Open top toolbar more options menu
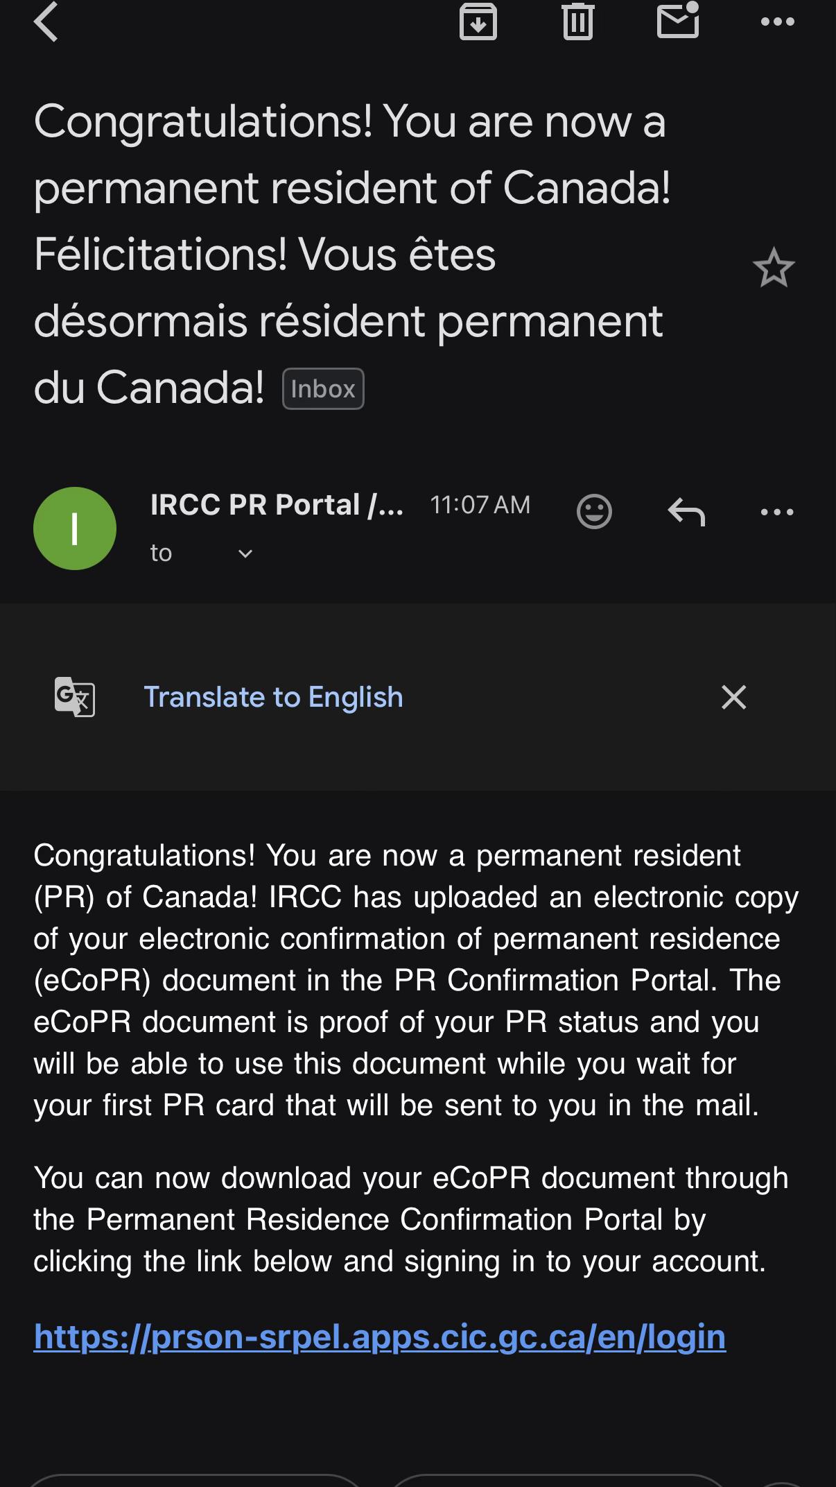This screenshot has width=836, height=1487. [x=777, y=22]
